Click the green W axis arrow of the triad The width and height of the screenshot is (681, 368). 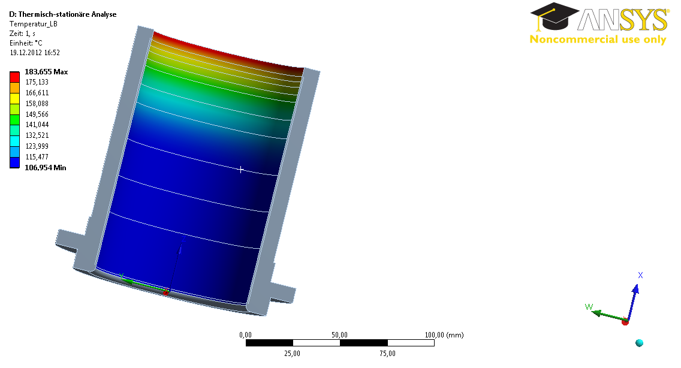(x=604, y=313)
